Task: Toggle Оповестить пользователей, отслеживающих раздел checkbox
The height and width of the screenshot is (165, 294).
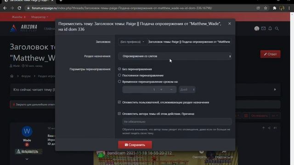Action: coord(119,102)
